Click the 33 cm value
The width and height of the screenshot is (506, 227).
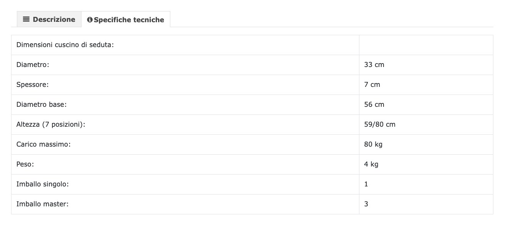(374, 65)
